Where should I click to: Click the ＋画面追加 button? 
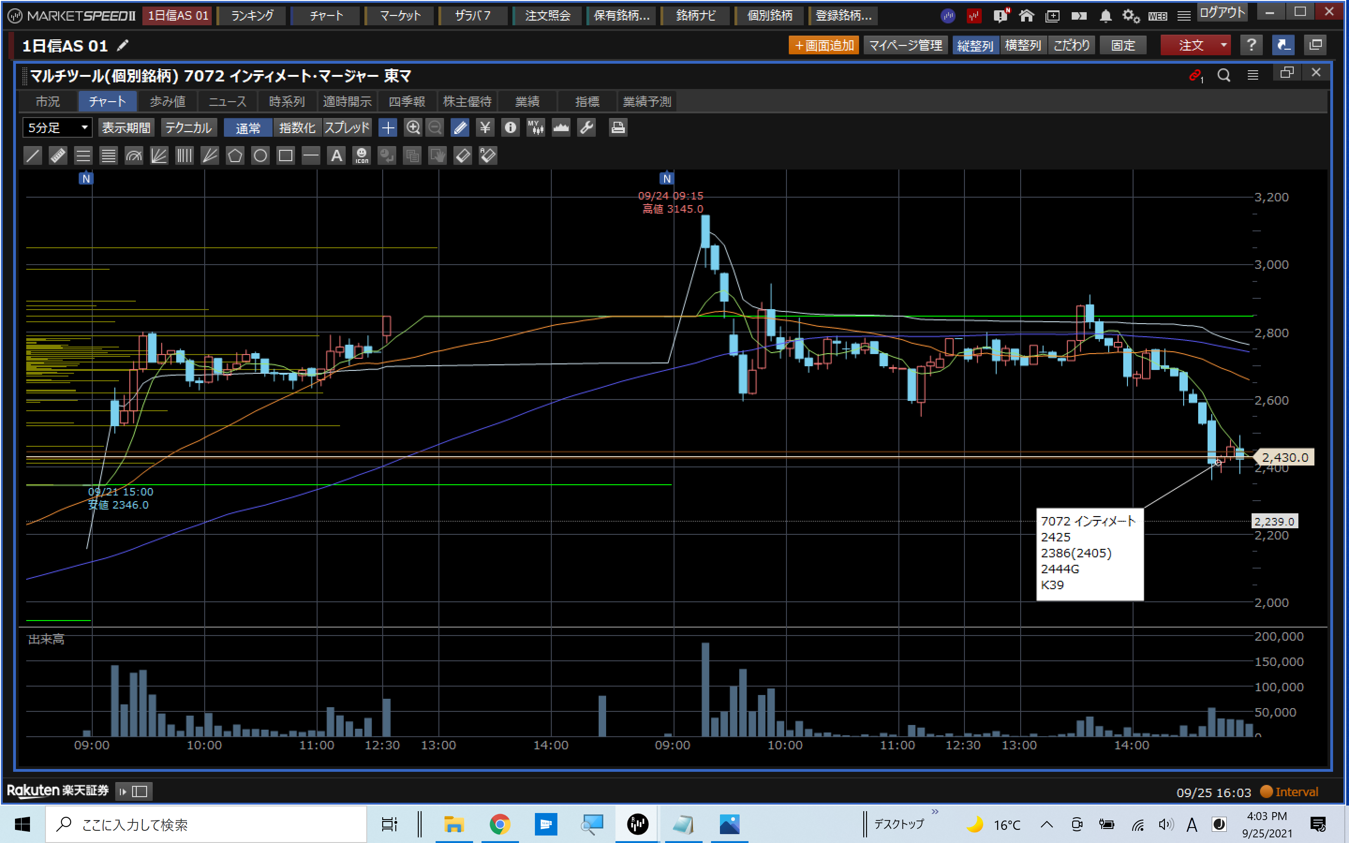823,45
